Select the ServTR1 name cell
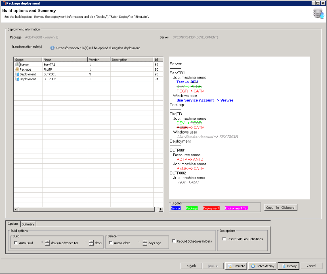Viewport: 327px width, 274px height. pyautogui.click(x=65, y=65)
